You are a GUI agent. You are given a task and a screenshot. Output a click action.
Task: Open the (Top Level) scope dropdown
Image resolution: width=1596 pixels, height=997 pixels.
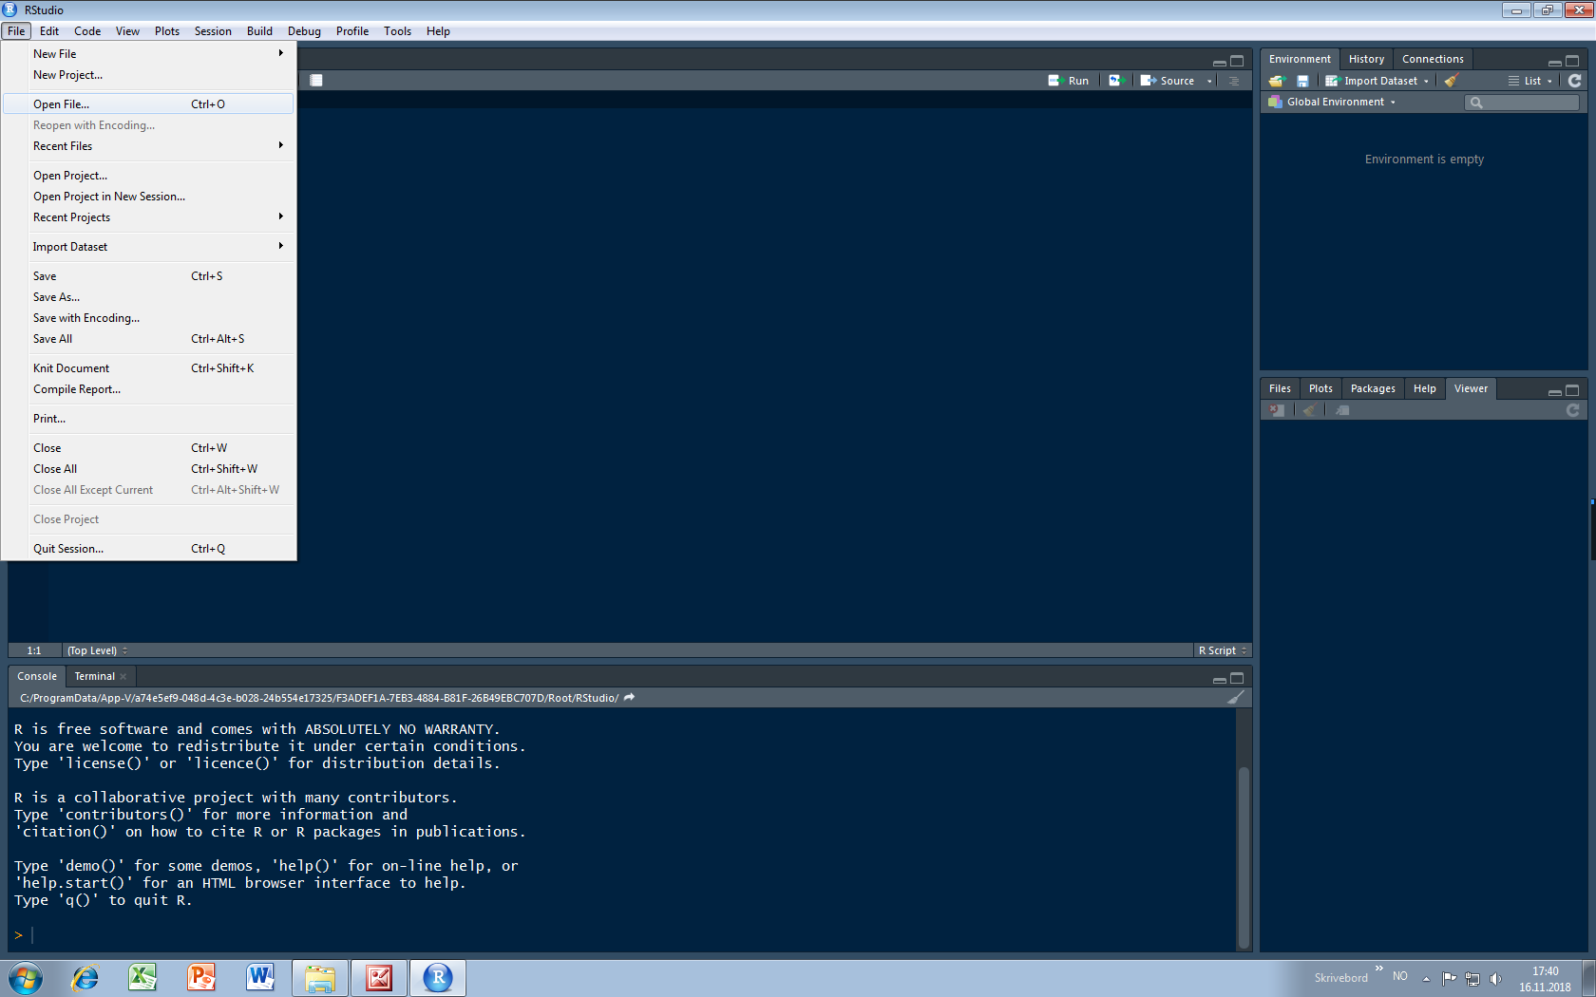point(97,650)
